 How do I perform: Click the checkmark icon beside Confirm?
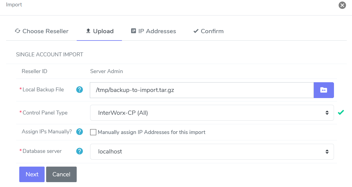tap(196, 31)
